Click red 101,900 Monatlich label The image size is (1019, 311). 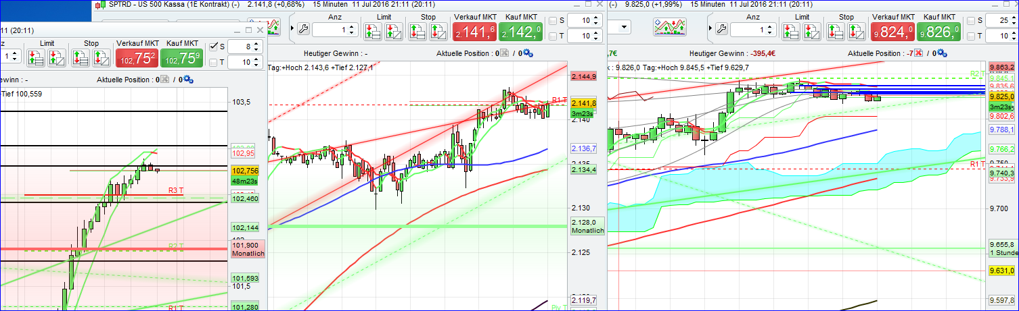(x=248, y=249)
